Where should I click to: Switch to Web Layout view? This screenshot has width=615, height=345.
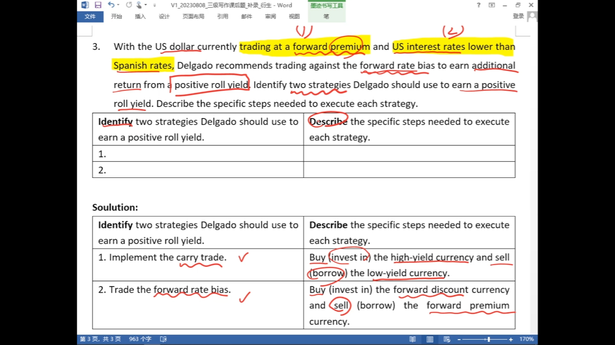point(447,339)
